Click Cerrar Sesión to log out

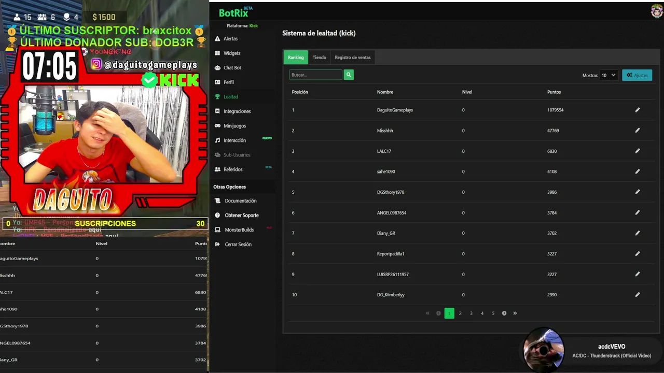click(x=238, y=245)
